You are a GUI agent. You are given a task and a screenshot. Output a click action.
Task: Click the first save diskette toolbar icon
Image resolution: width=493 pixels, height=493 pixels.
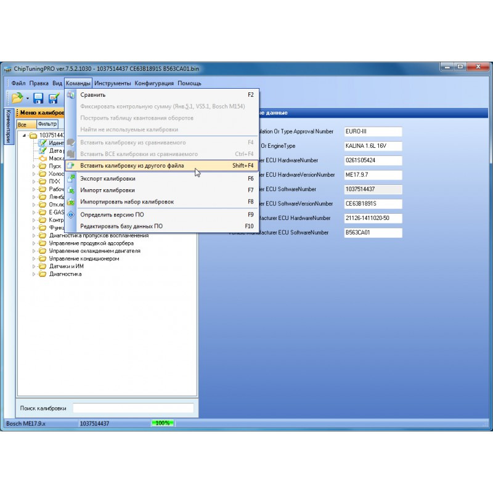pos(38,97)
